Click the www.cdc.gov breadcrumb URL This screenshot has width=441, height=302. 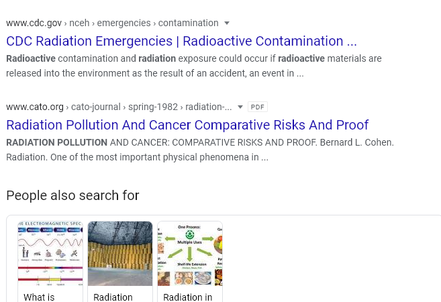click(34, 23)
